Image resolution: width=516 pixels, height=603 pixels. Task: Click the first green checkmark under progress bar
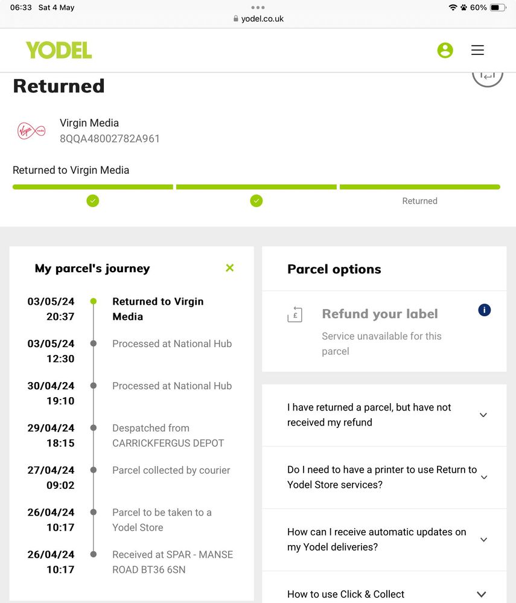(x=93, y=201)
